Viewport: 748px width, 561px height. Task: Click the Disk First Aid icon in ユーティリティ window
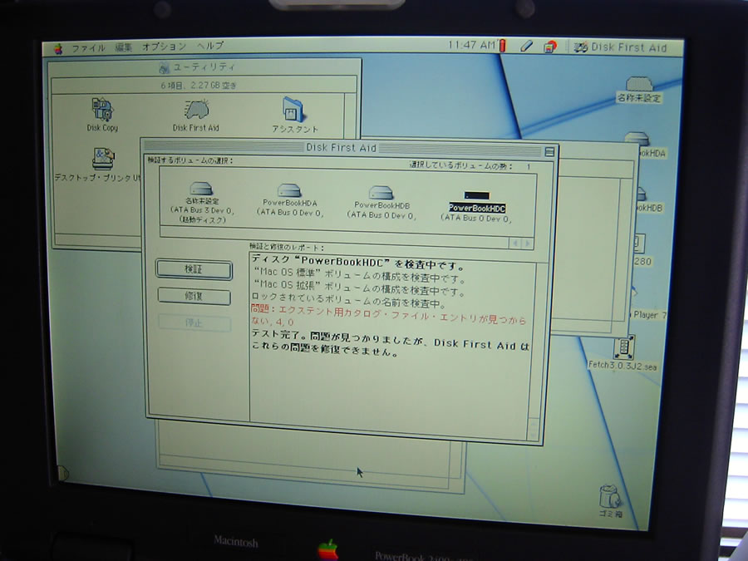(196, 116)
